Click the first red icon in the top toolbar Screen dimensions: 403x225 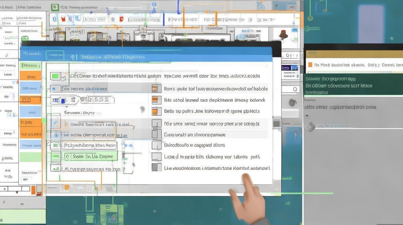coord(63,19)
